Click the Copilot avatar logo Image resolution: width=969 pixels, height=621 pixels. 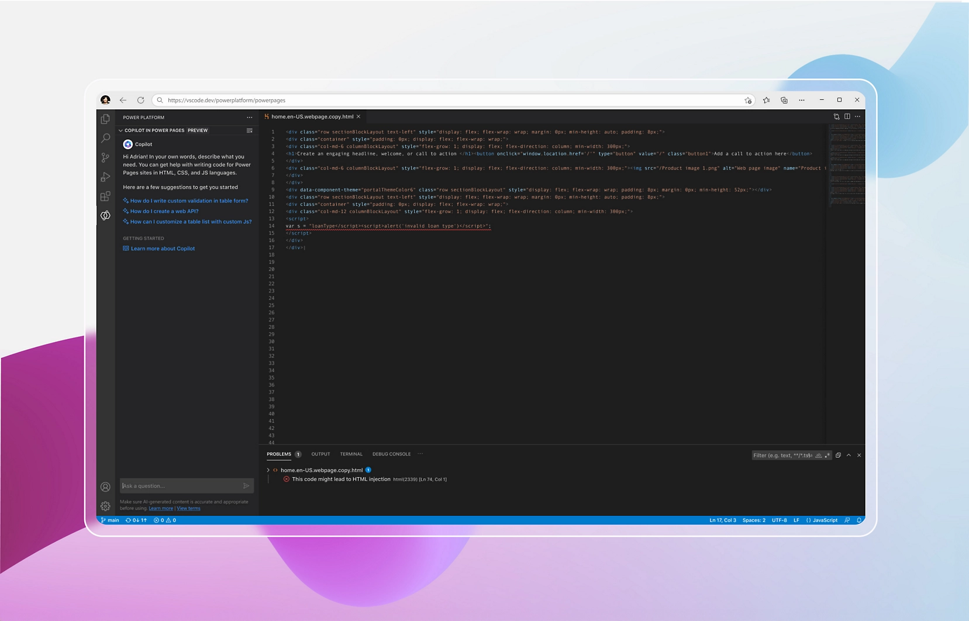pyautogui.click(x=127, y=144)
